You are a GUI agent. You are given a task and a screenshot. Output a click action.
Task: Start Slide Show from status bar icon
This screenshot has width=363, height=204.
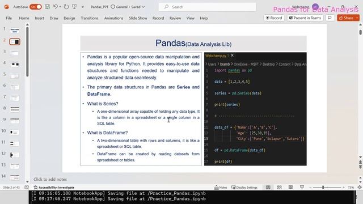(x=302, y=188)
